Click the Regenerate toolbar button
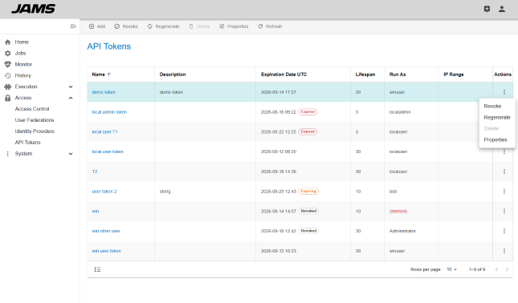Screen dimensions: 518x303 click(163, 26)
